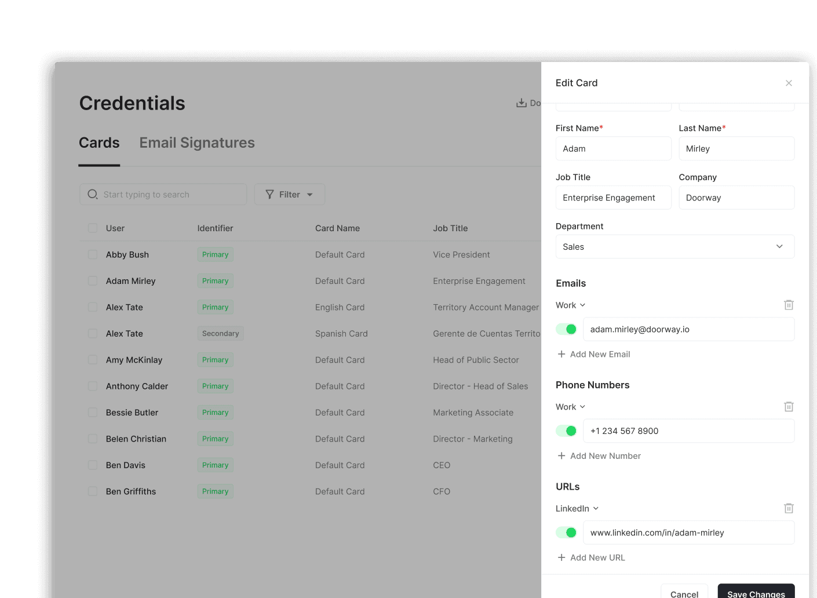Change the email type Work dropdown
This screenshot has height=598, width=817.
coord(571,305)
